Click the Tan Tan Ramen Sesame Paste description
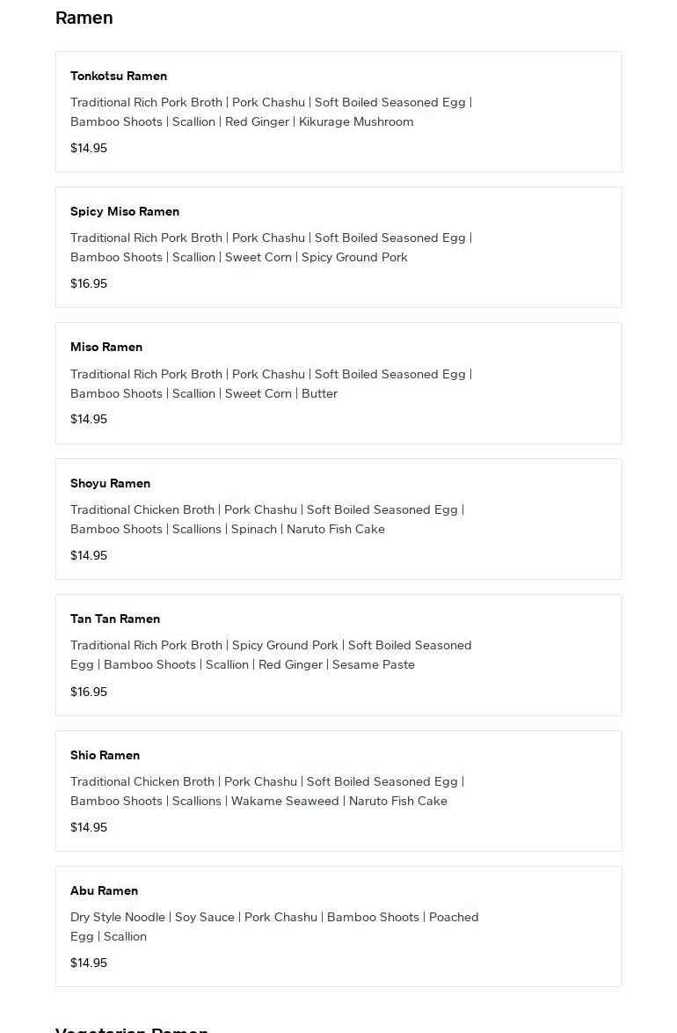 272,655
